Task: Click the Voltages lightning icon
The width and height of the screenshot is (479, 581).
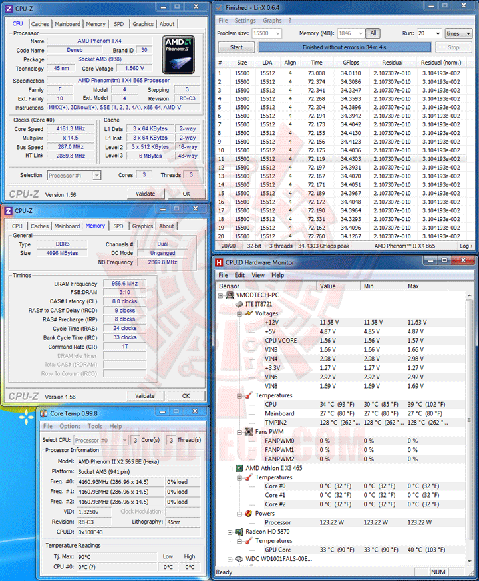Action: coord(249,313)
